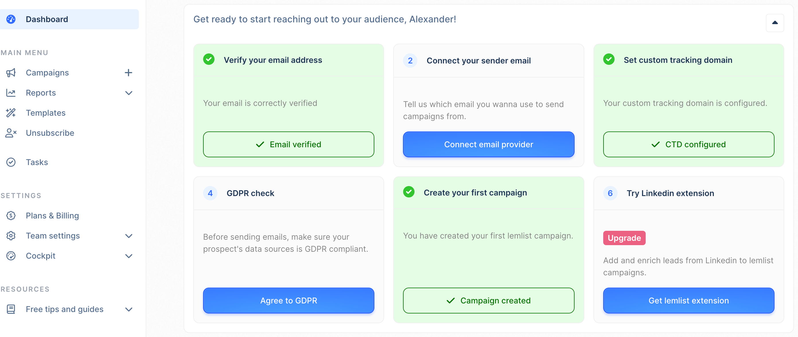Click 'Try Linkedin extension' card title
This screenshot has width=798, height=337.
pos(670,193)
